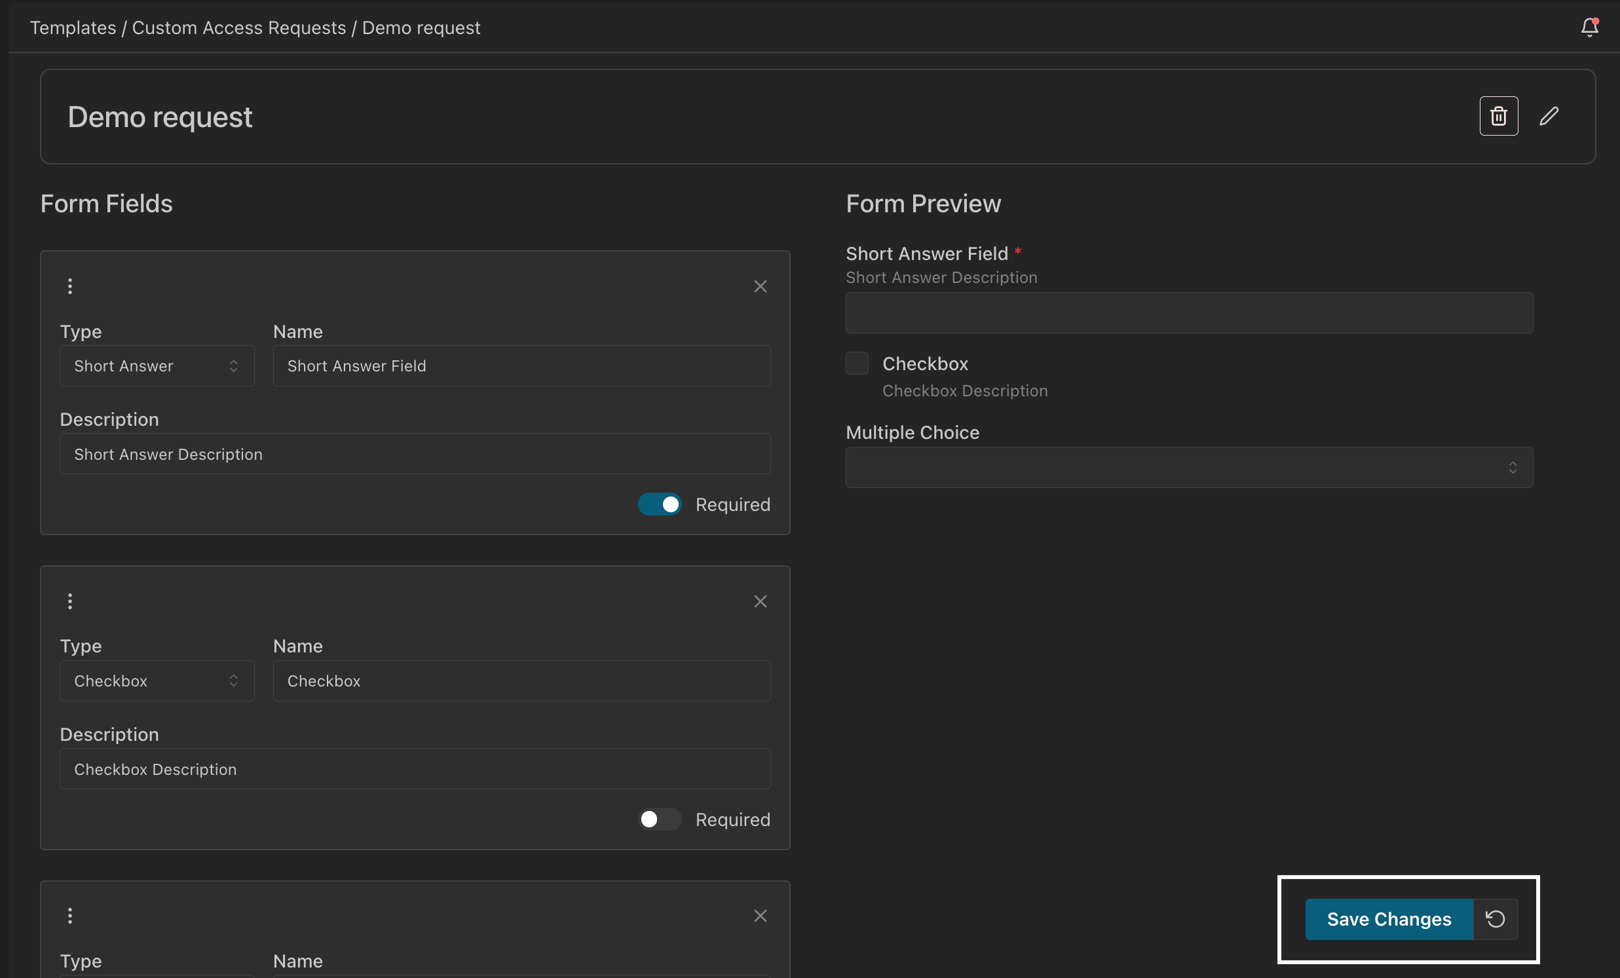Screen dimensions: 1620x978
Task: Go to the Templates breadcrumb
Action: coord(73,28)
